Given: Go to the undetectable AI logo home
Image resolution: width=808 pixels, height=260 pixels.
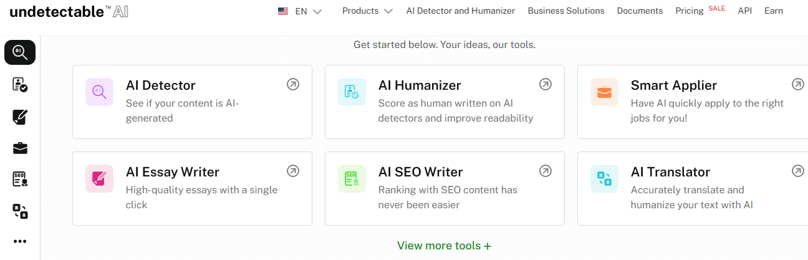Looking at the screenshot, I should 69,11.
